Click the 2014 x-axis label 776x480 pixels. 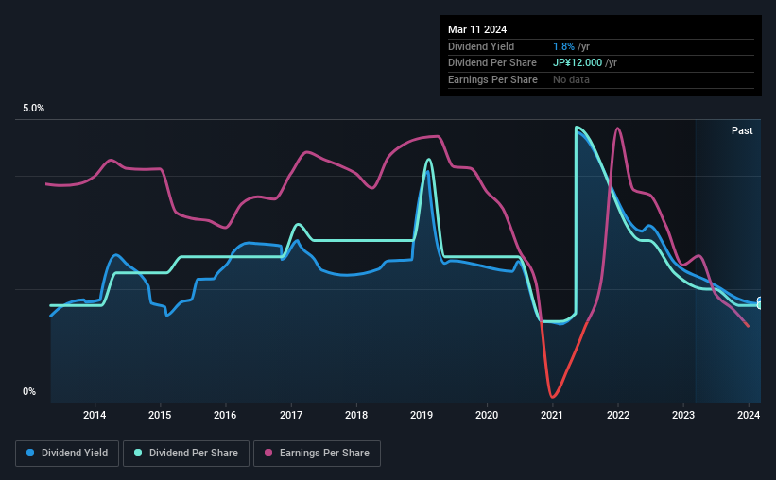(95, 415)
